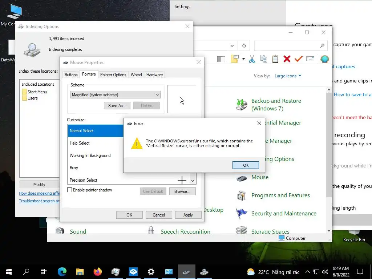
Task: Click Modify in Indexing Options
Action: click(x=39, y=184)
